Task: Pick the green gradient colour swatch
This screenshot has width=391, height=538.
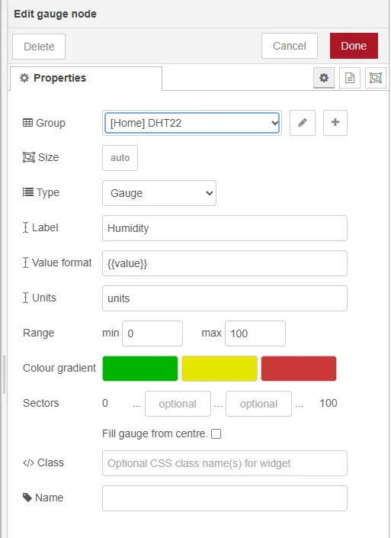Action: [x=140, y=369]
